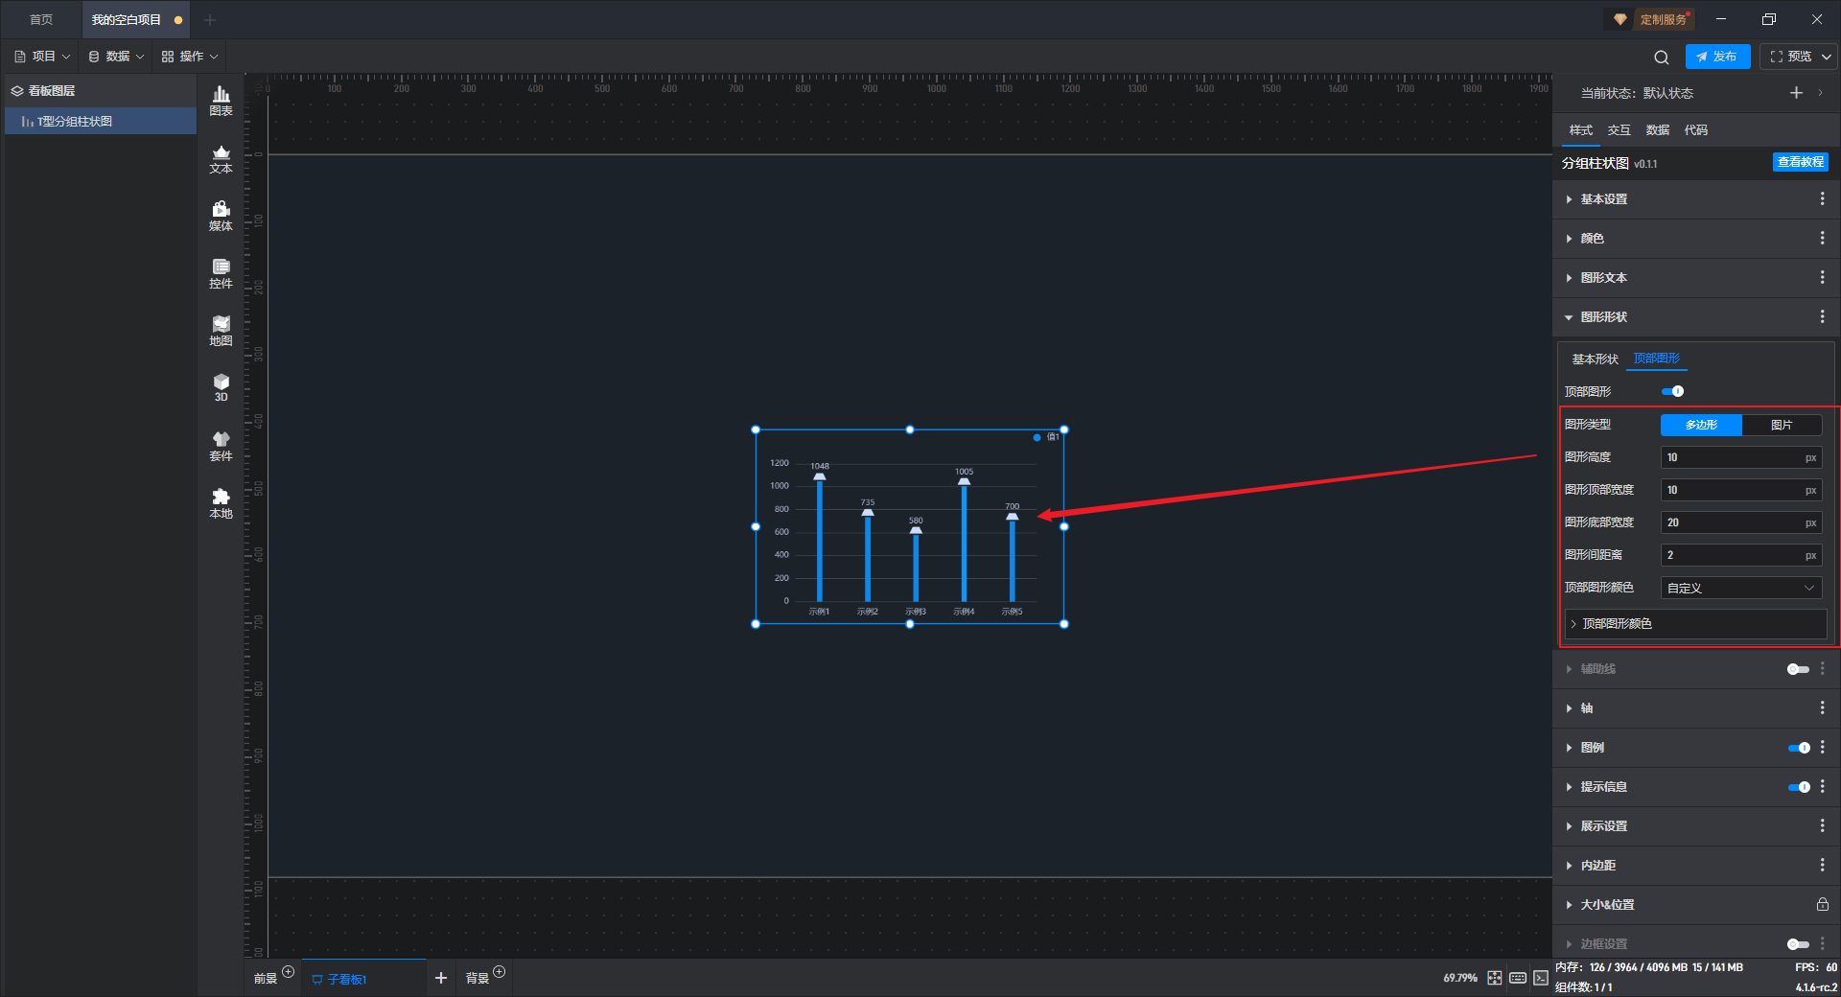The image size is (1841, 997).
Task: Go to the 首页 tab
Action: point(41,19)
